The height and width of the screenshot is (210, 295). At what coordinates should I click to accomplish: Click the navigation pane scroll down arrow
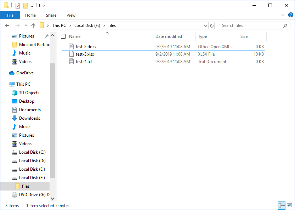[53, 199]
